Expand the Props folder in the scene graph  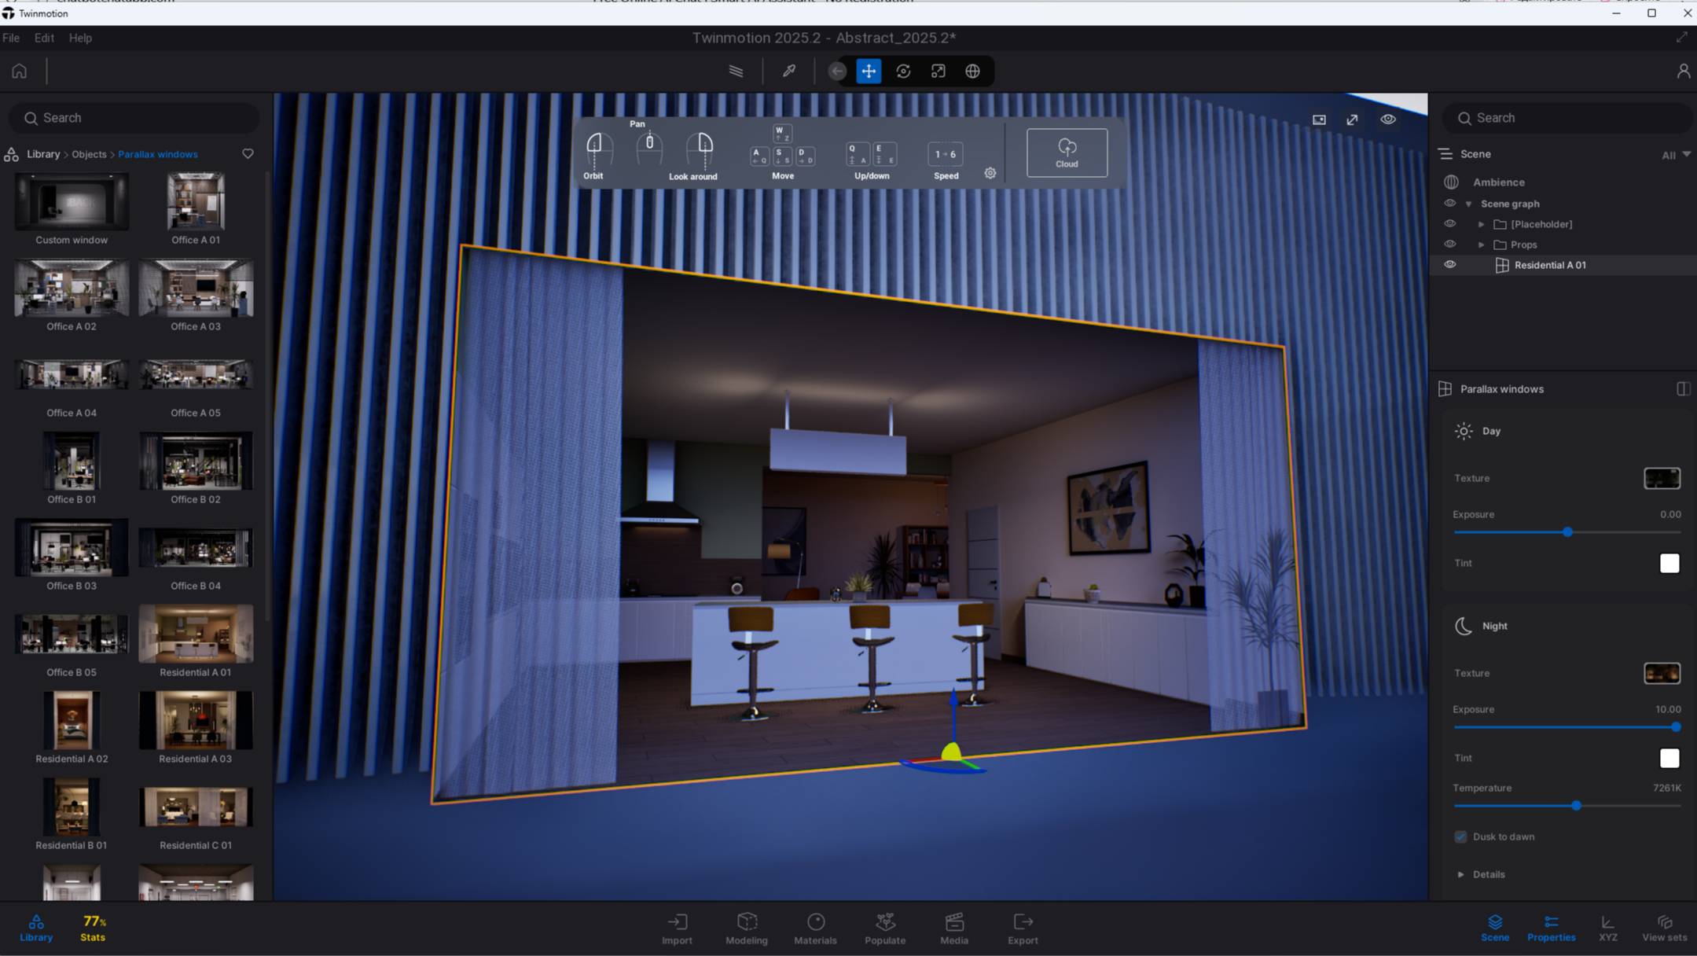click(x=1481, y=245)
